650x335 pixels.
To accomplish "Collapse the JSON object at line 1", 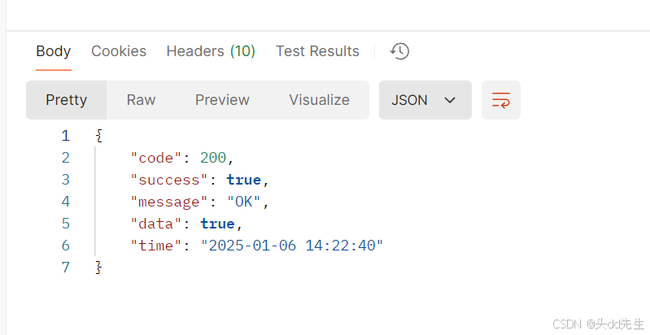I will [98, 136].
